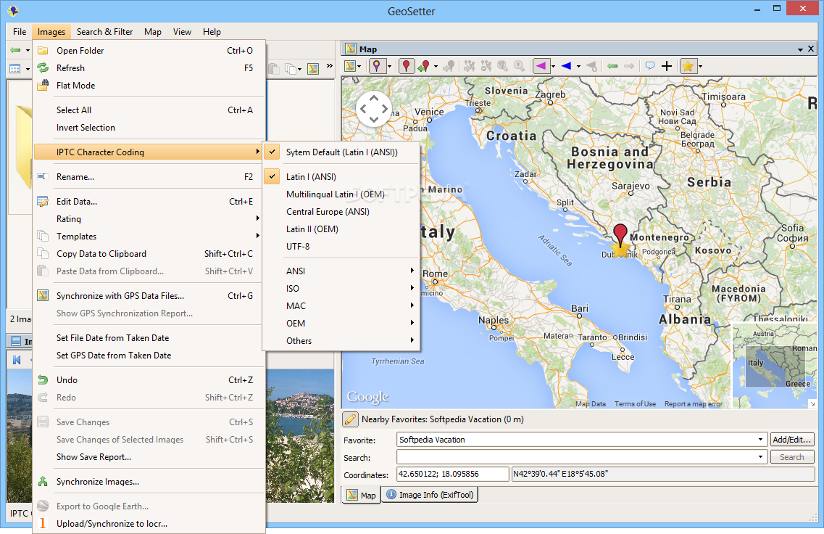
Task: Open the Help menu
Action: (x=212, y=32)
